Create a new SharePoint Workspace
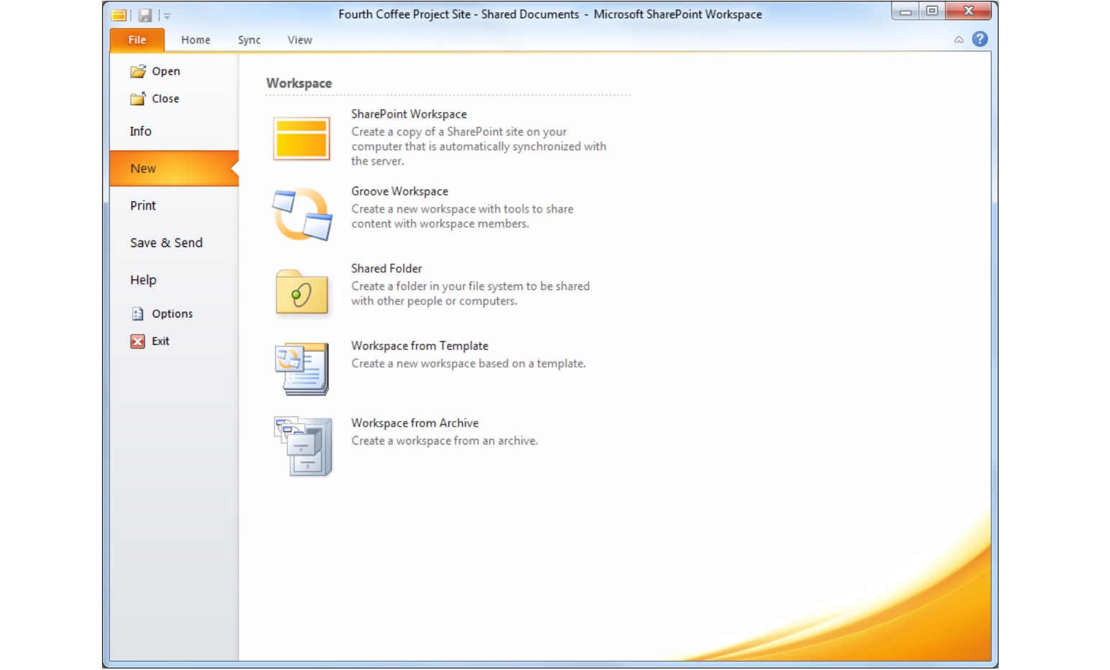 point(408,113)
